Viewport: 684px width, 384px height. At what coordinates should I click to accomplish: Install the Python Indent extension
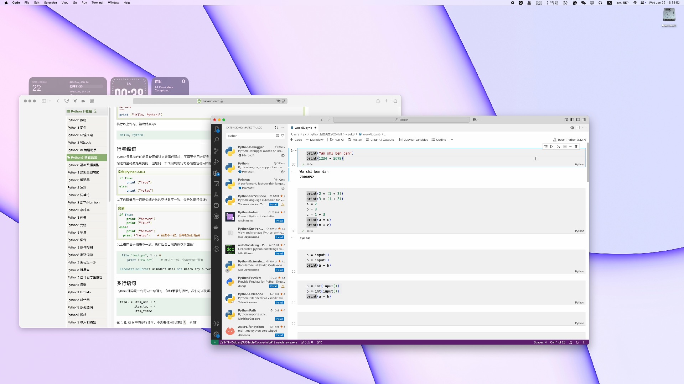tap(279, 221)
